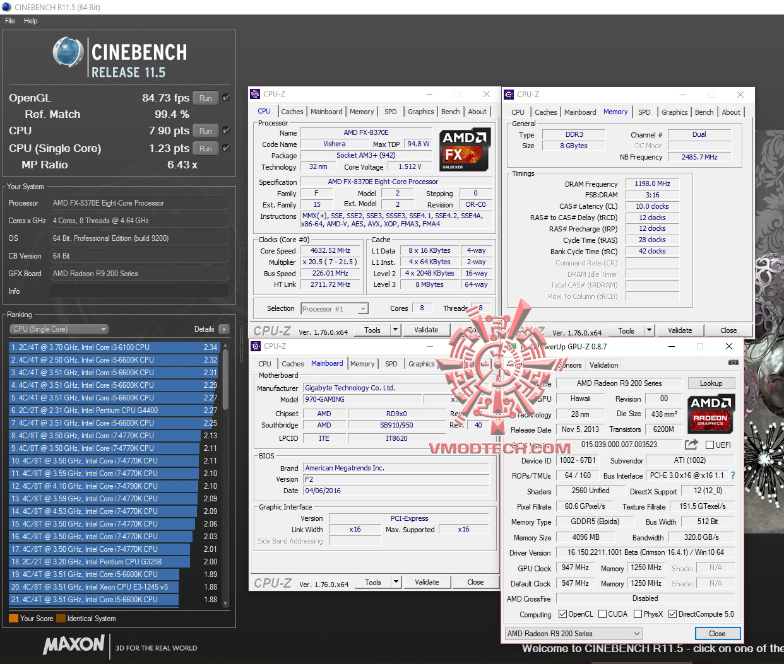Click the Details arrow icon in Ranking
The image size is (784, 664).
(x=223, y=329)
